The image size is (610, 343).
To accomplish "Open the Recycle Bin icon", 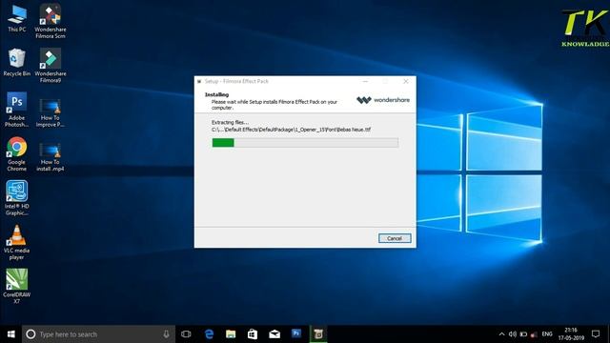I will (16, 63).
